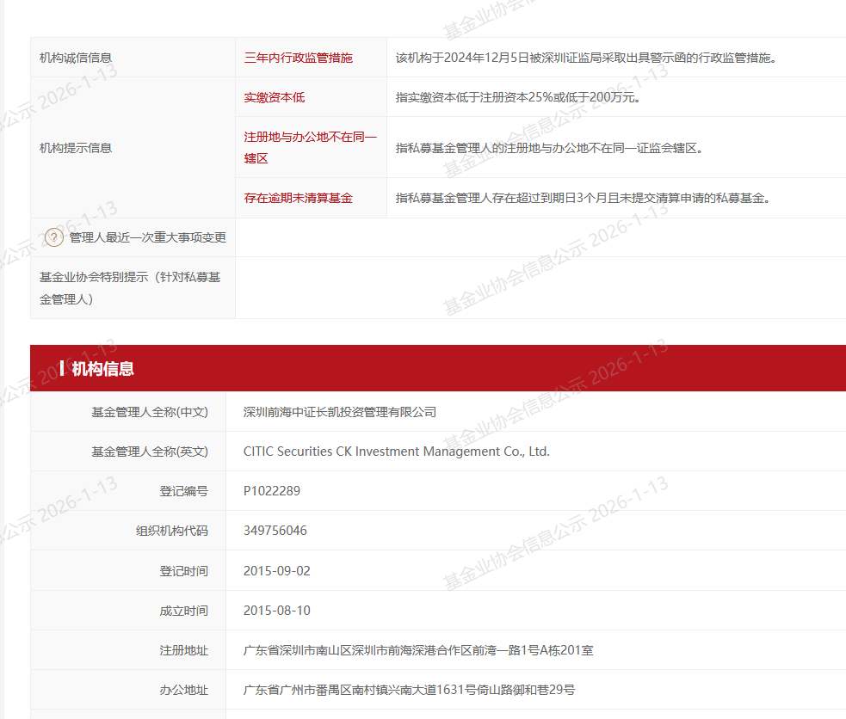The image size is (846, 719).
Task: Click the 实缴资本低 red label
Action: pyautogui.click(x=274, y=97)
